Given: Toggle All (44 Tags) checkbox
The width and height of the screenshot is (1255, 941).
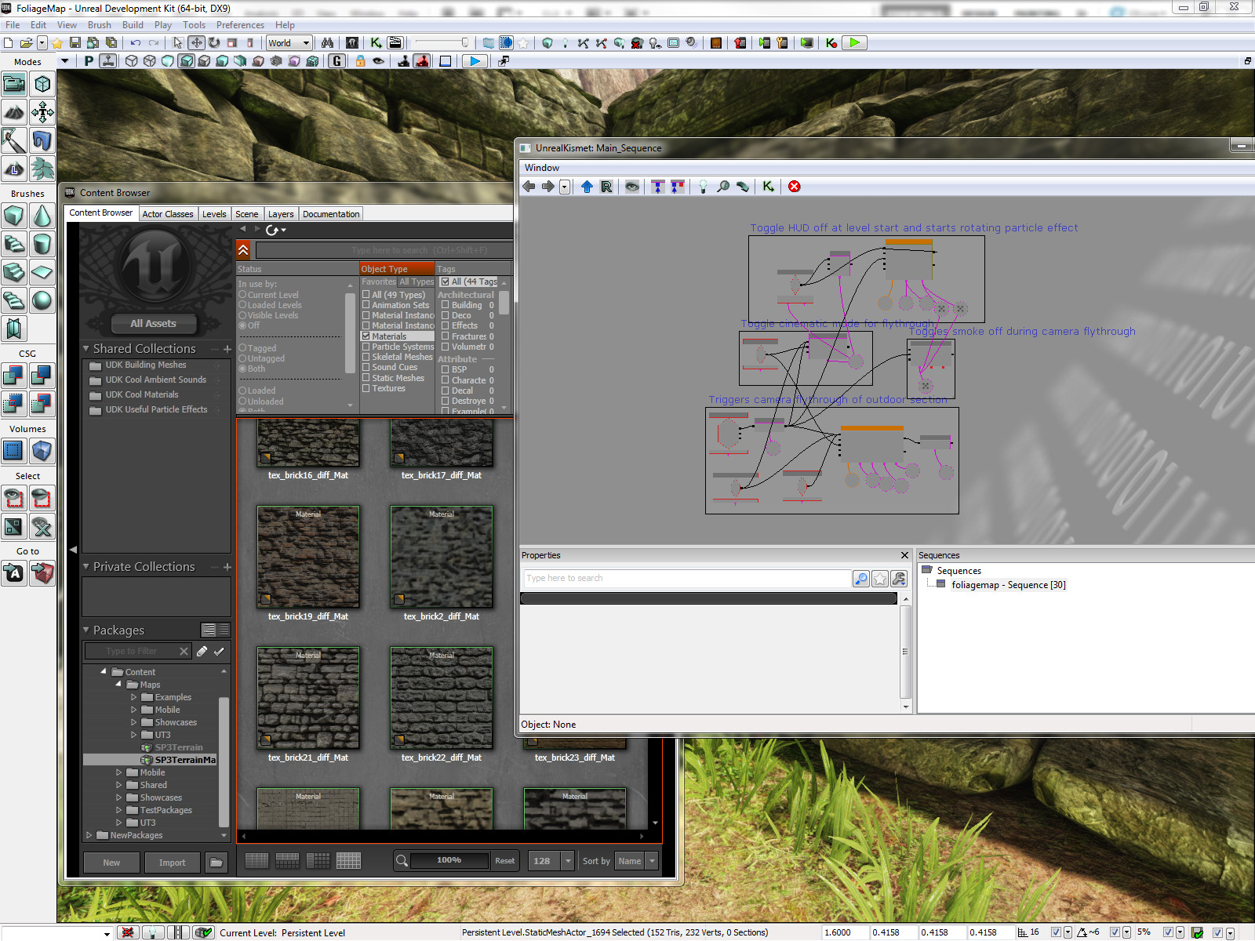Looking at the screenshot, I should pos(445,281).
